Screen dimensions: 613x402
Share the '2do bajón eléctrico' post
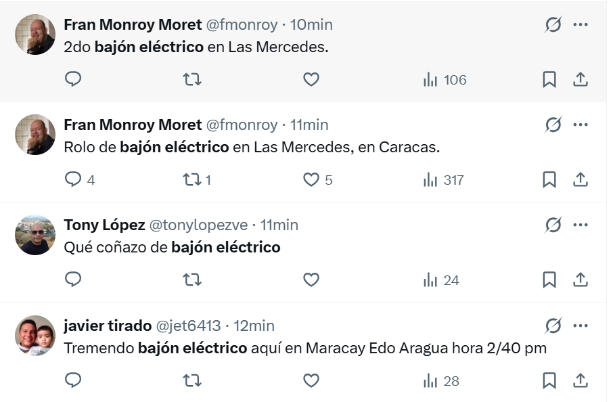[x=580, y=80]
